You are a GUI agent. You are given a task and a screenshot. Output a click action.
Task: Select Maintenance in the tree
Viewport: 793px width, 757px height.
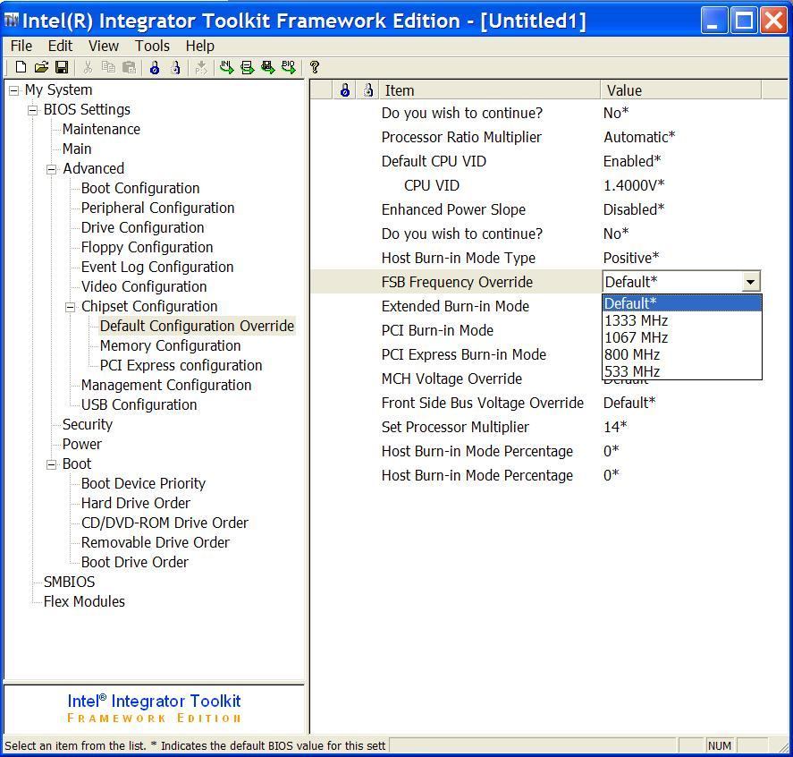101,129
